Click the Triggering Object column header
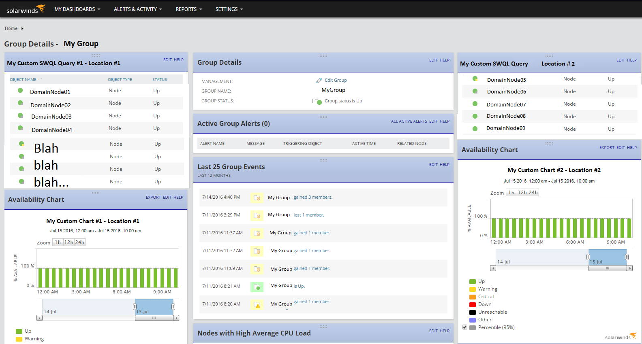The height and width of the screenshot is (344, 642). [x=302, y=144]
